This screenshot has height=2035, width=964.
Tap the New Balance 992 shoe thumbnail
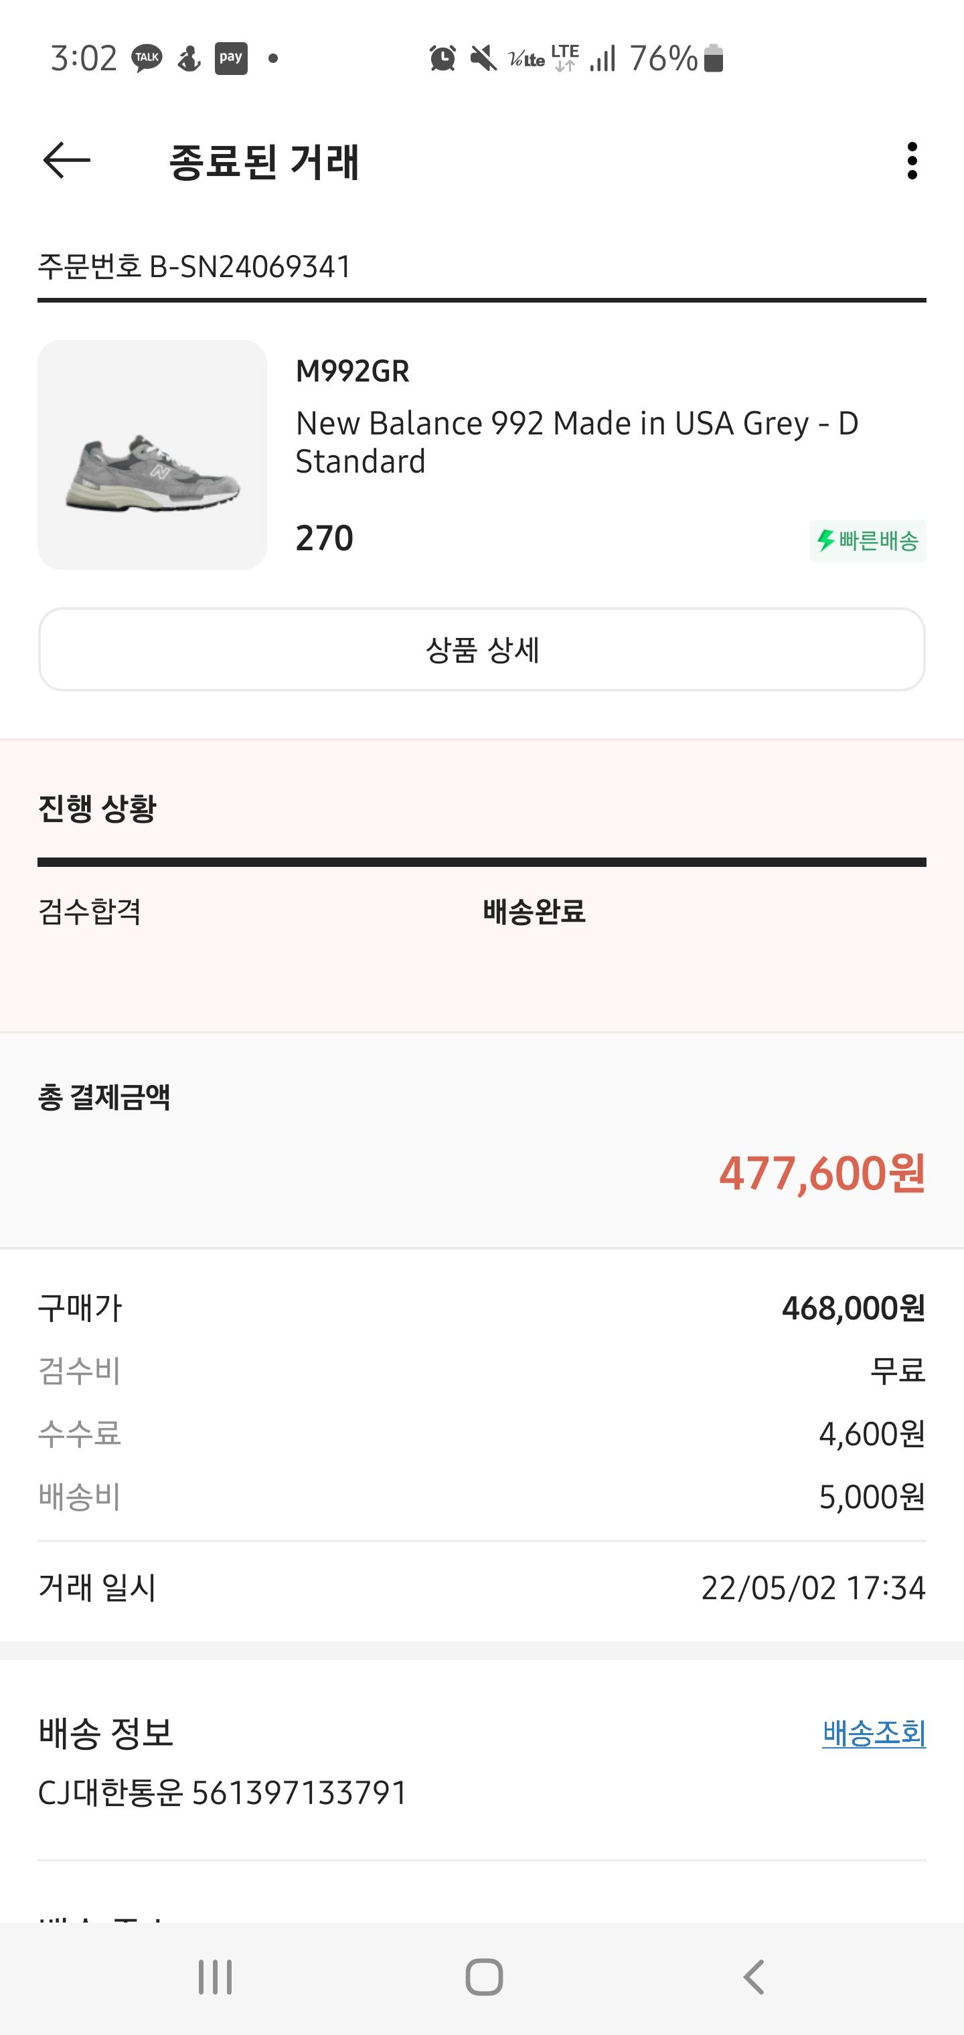(x=153, y=455)
